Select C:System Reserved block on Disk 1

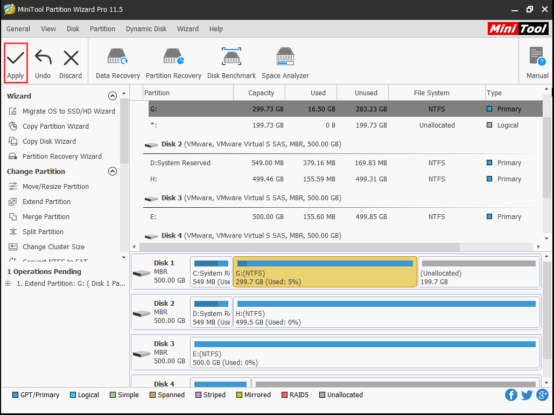[211, 272]
